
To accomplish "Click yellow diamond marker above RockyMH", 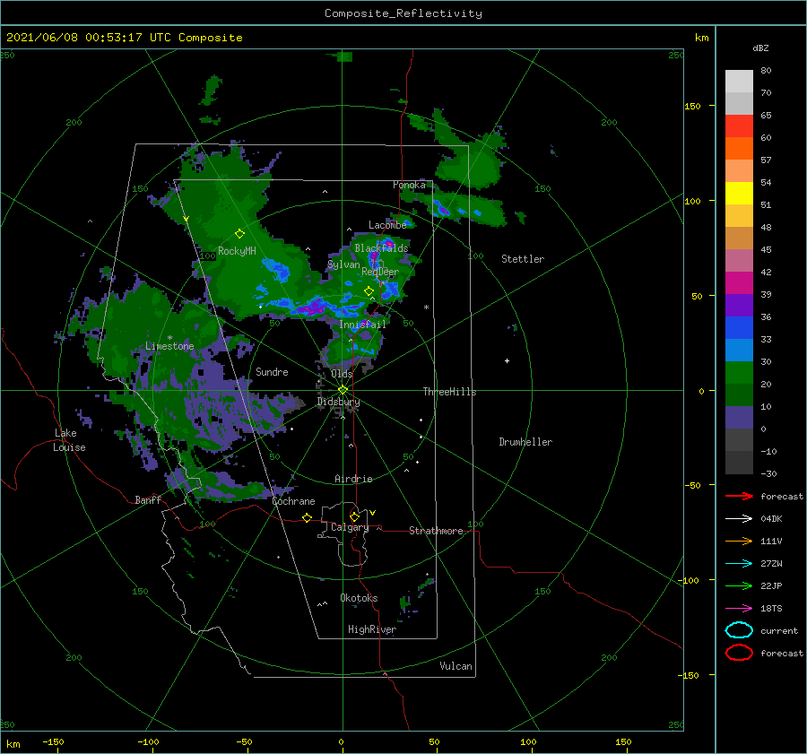I will coord(239,234).
